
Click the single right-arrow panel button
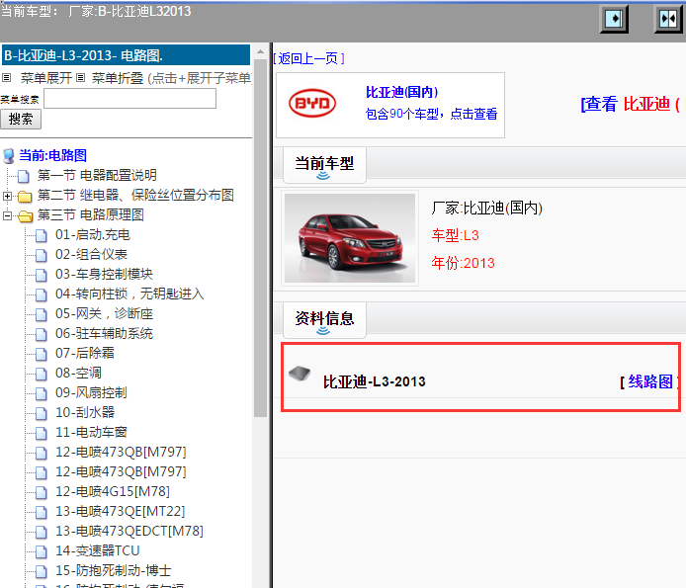pos(614,19)
